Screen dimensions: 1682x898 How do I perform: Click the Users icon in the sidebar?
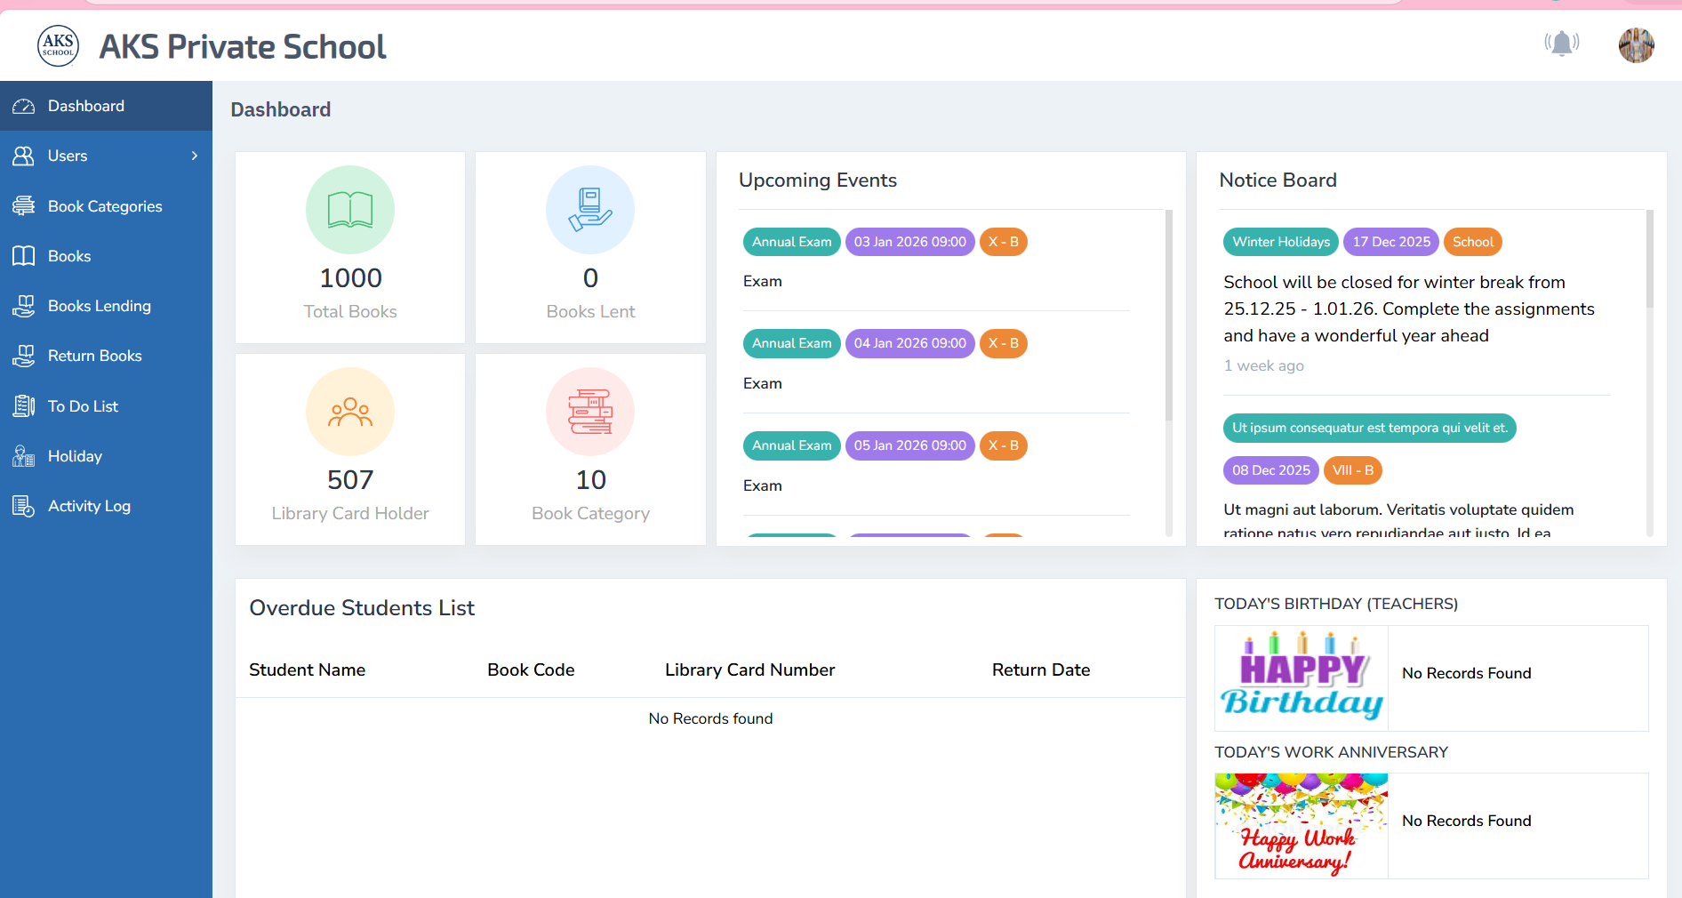23,156
